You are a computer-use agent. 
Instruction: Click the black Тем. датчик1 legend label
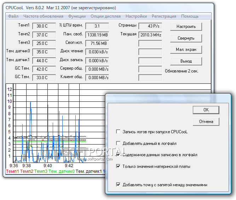pos(89,171)
